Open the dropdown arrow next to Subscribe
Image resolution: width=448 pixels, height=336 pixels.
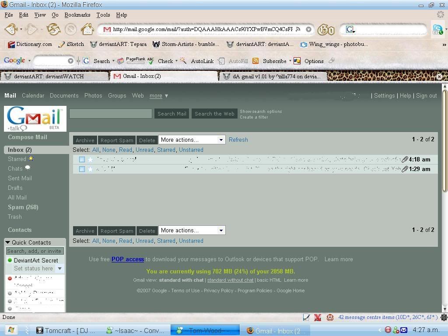click(x=290, y=60)
